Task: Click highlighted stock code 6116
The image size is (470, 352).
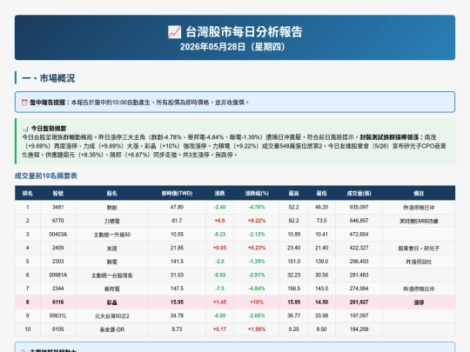Action: [57, 302]
